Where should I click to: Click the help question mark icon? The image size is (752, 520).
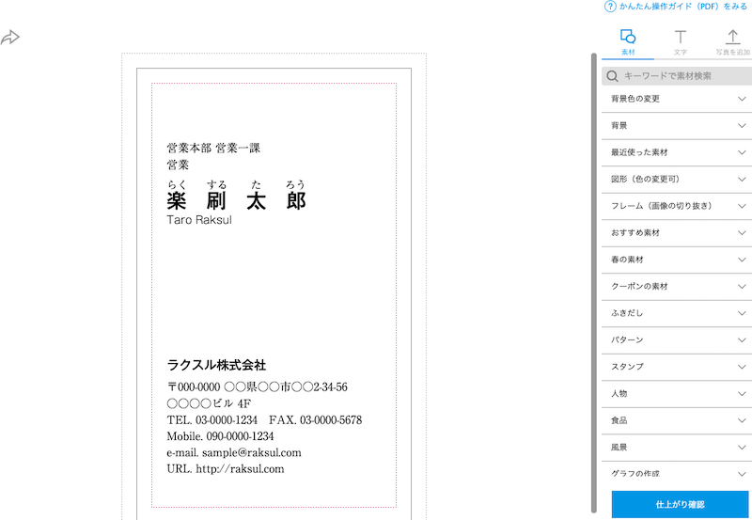click(610, 7)
